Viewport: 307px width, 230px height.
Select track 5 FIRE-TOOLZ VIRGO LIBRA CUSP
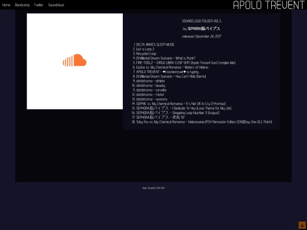[186, 63]
